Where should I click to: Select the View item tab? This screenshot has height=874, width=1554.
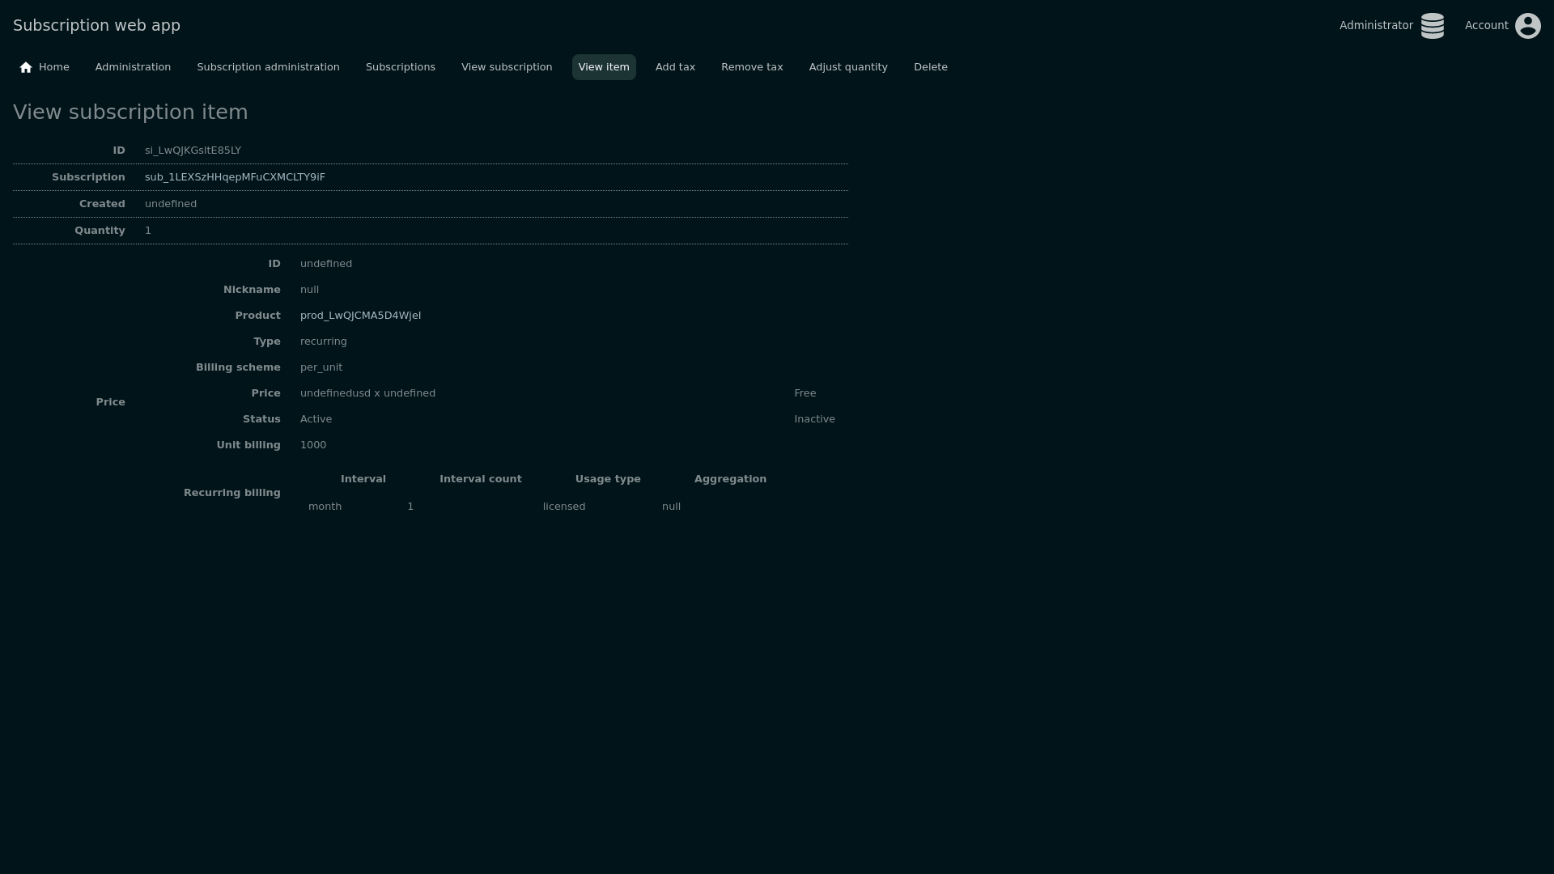(603, 67)
